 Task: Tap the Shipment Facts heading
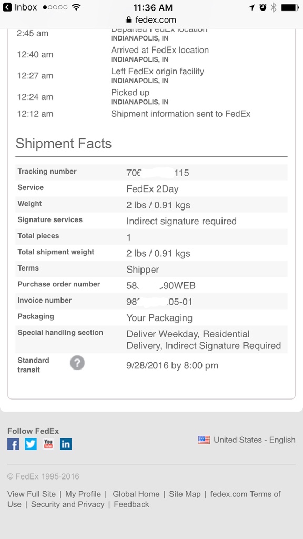point(64,144)
